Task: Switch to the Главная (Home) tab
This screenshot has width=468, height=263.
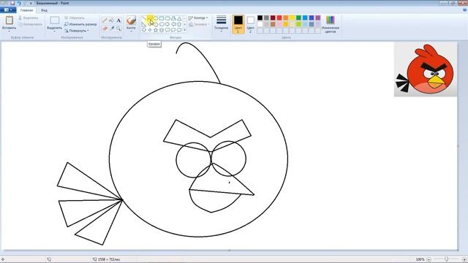Action: [x=26, y=10]
